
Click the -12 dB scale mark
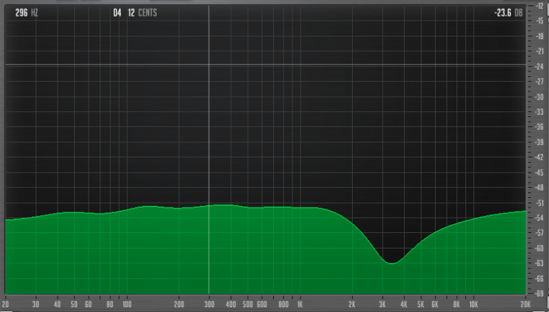(539, 6)
